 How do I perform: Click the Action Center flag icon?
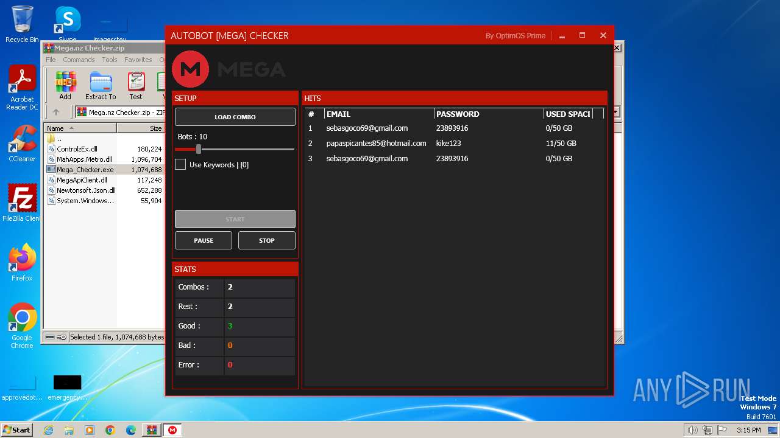click(x=723, y=430)
